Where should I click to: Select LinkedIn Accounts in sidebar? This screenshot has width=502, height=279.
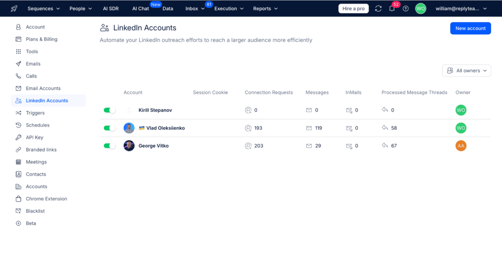tap(49, 101)
